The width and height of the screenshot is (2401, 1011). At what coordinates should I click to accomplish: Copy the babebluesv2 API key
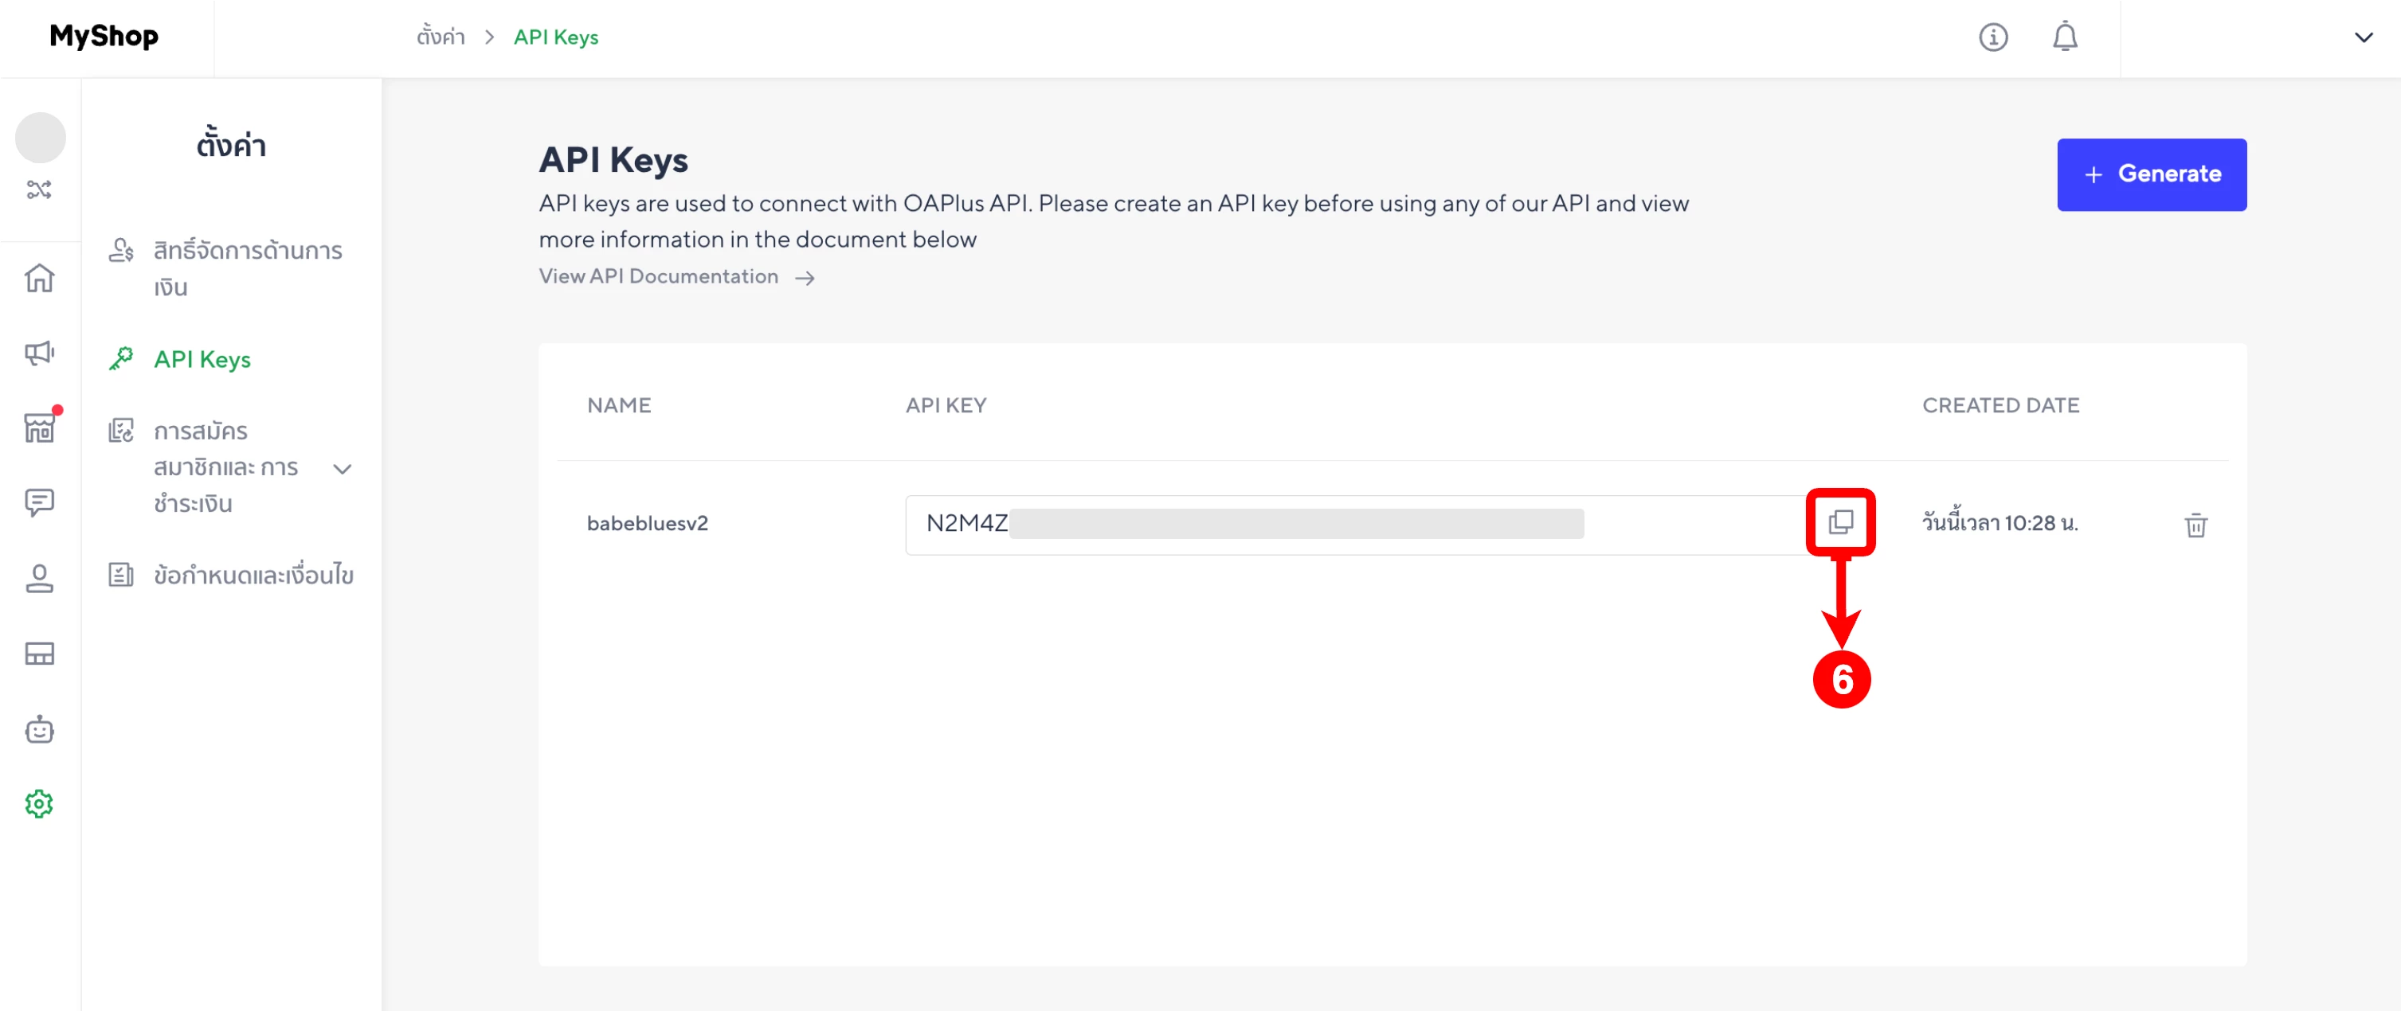[1840, 523]
